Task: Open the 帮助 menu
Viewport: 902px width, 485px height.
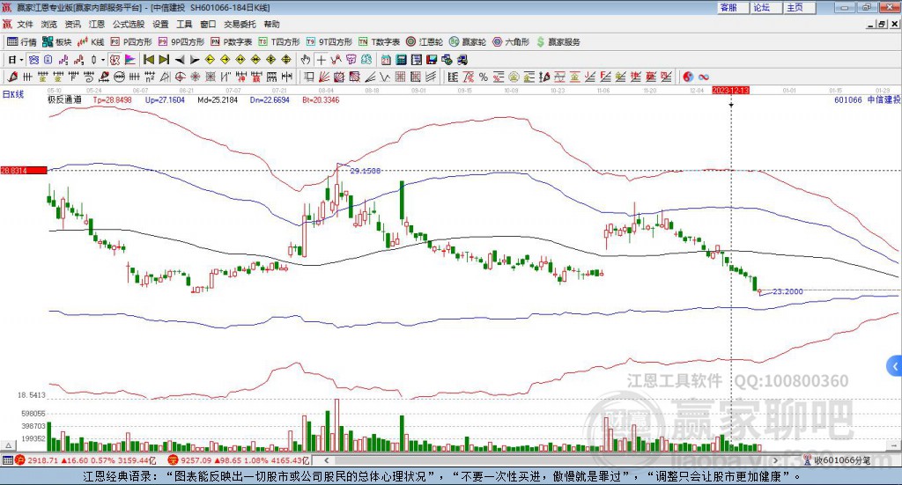Action: pos(271,24)
